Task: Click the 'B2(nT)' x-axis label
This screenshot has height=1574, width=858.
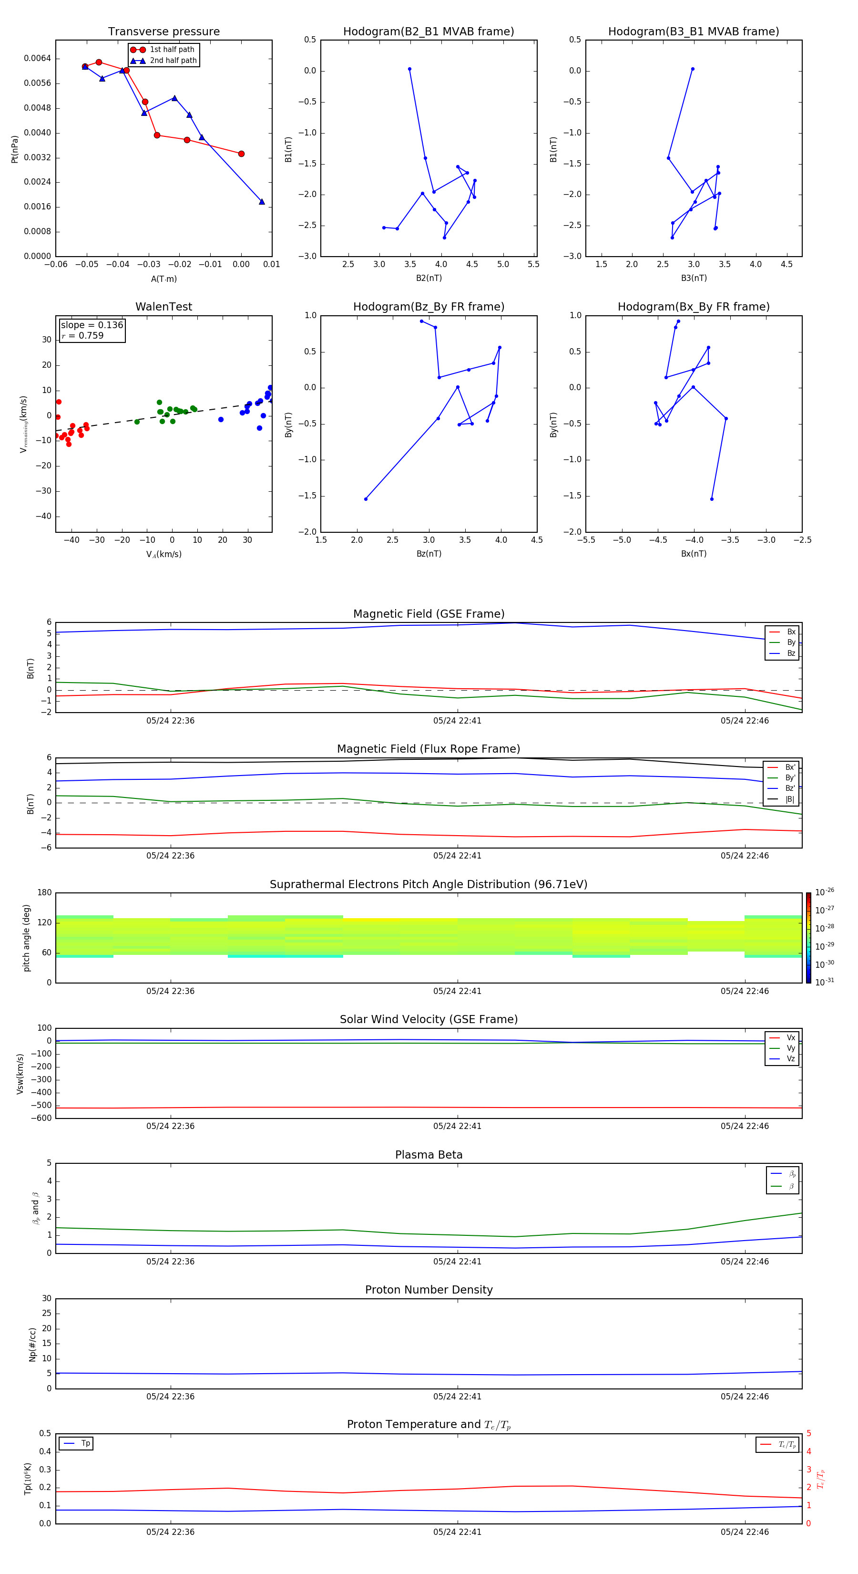Action: [x=429, y=278]
